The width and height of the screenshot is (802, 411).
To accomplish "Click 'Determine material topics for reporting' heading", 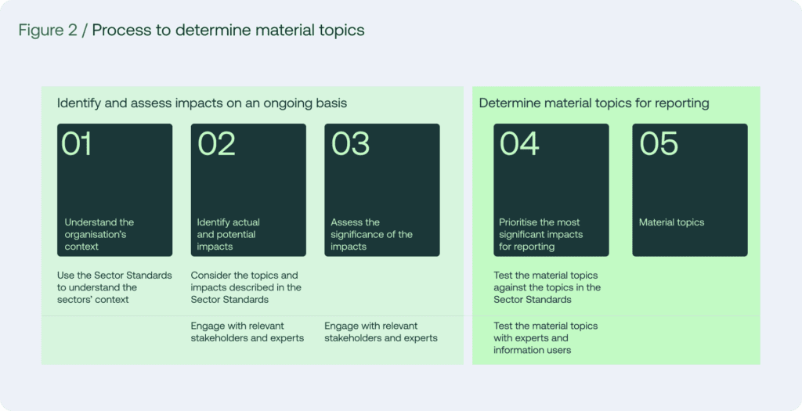I will (594, 103).
